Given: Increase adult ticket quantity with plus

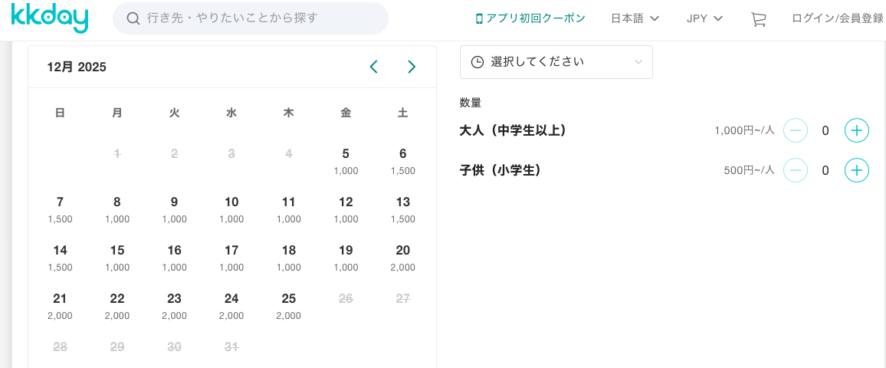Looking at the screenshot, I should [856, 130].
